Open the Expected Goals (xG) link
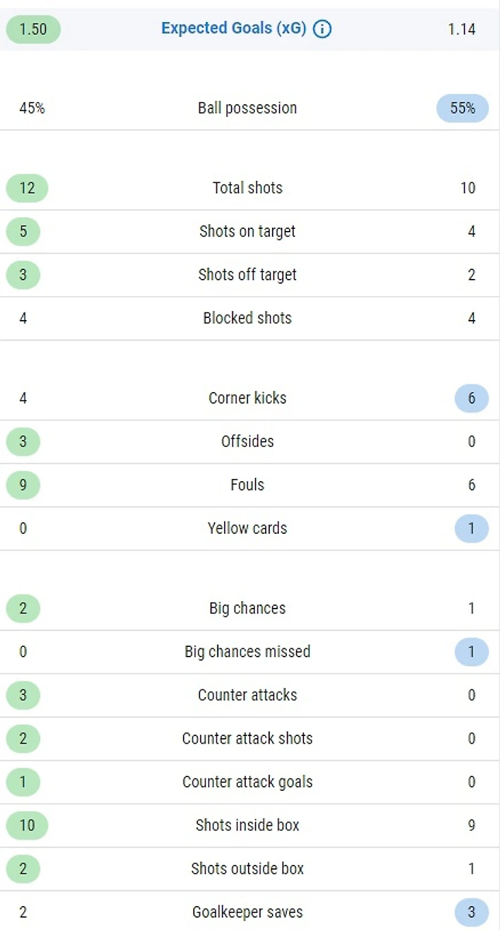Screen dimensions: 500x930 (x=234, y=29)
